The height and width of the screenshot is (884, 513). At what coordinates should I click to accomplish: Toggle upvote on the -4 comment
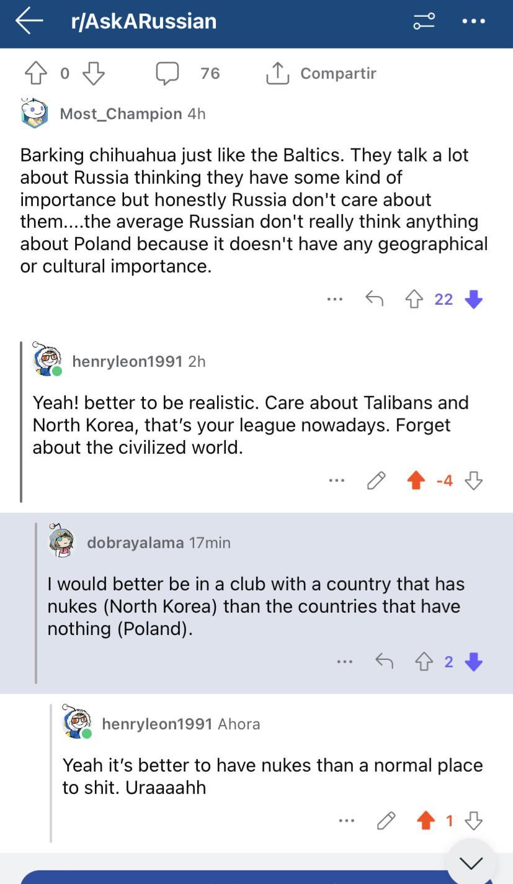click(x=416, y=480)
